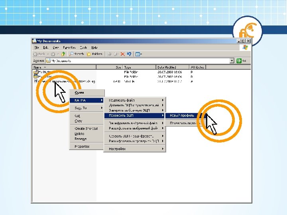
Task: Select Расшифровать выбранный файл item
Action: tap(135, 128)
